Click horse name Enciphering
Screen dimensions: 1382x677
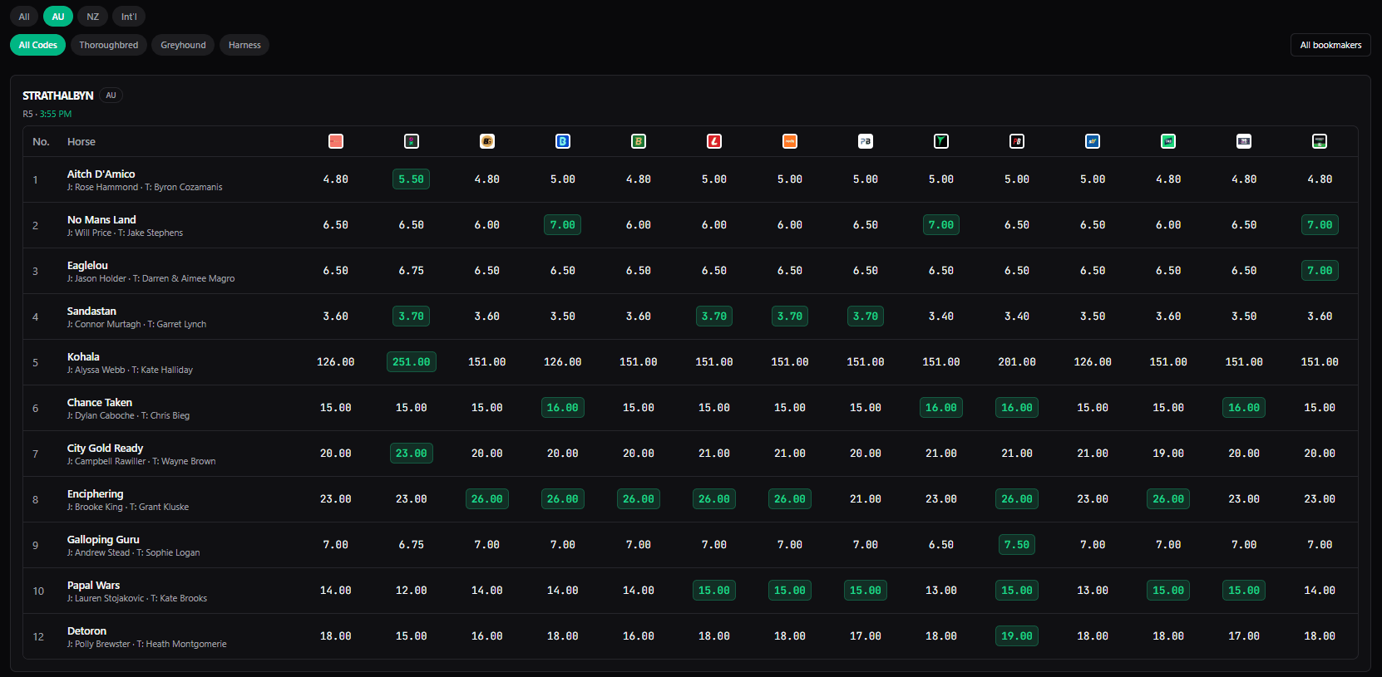95,494
